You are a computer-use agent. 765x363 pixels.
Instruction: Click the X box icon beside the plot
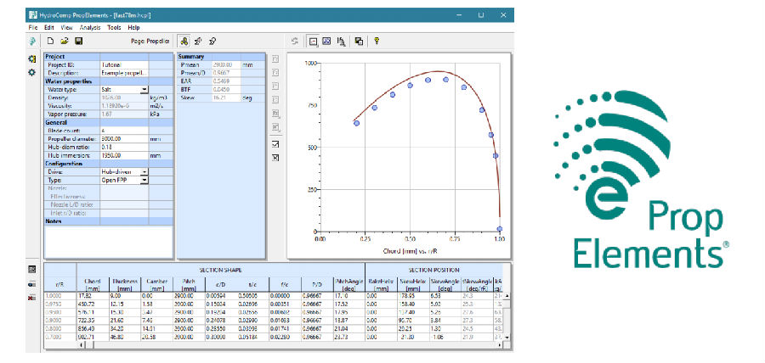(275, 158)
